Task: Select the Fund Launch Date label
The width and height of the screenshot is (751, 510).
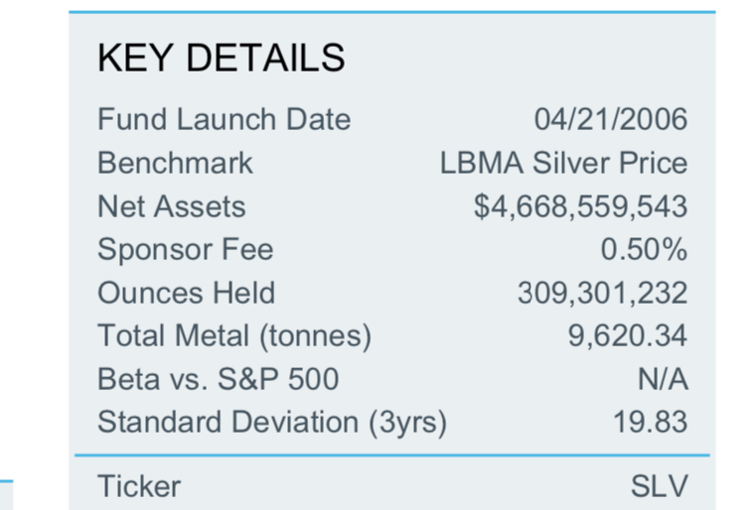Action: pos(225,119)
